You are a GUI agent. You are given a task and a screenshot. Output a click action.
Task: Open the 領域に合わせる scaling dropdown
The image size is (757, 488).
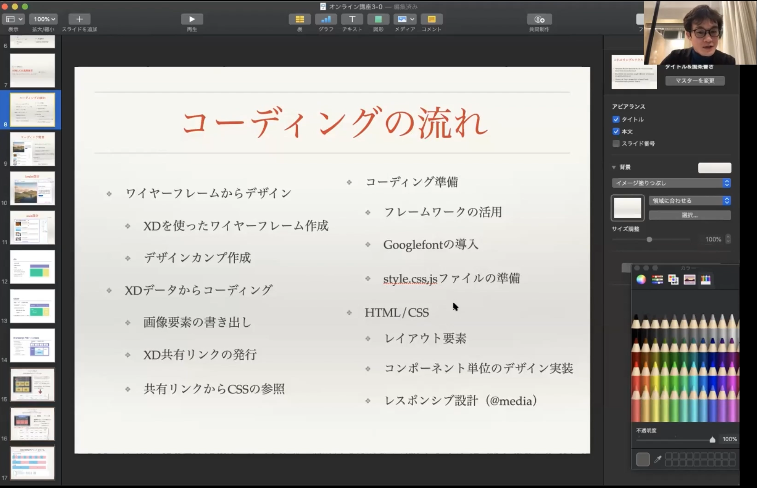click(x=689, y=201)
